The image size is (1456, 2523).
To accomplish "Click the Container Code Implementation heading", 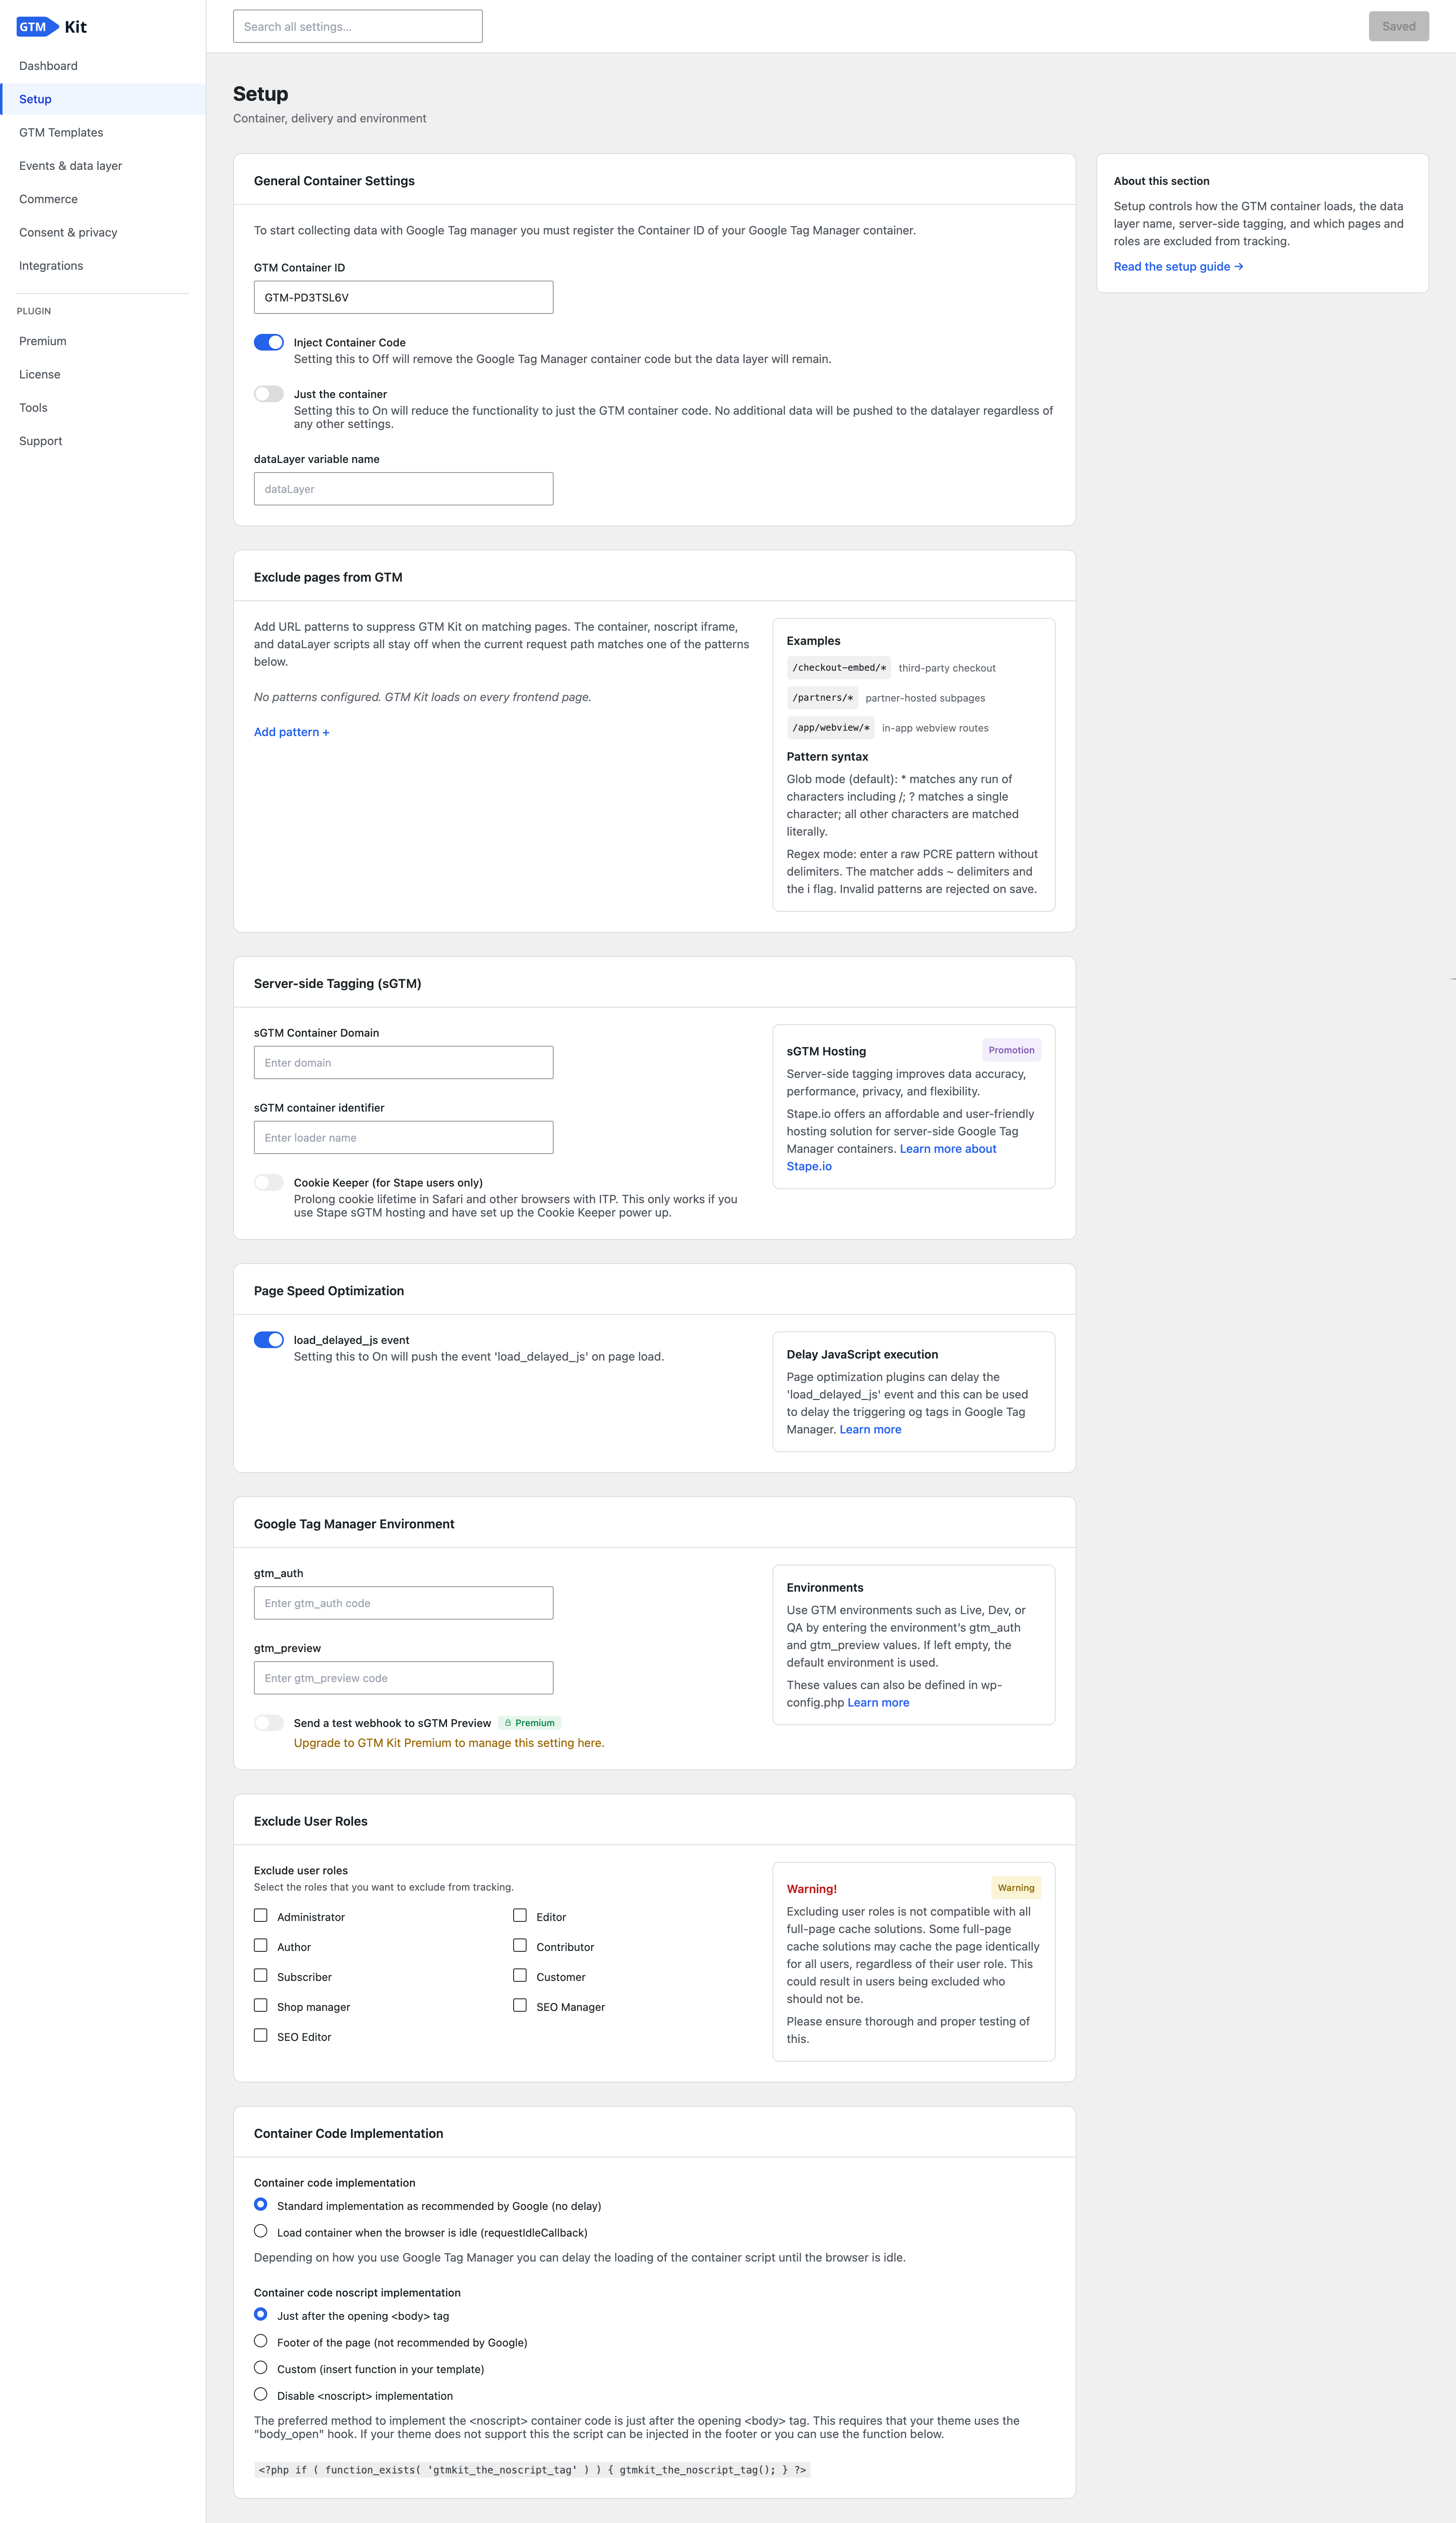I will [348, 2134].
